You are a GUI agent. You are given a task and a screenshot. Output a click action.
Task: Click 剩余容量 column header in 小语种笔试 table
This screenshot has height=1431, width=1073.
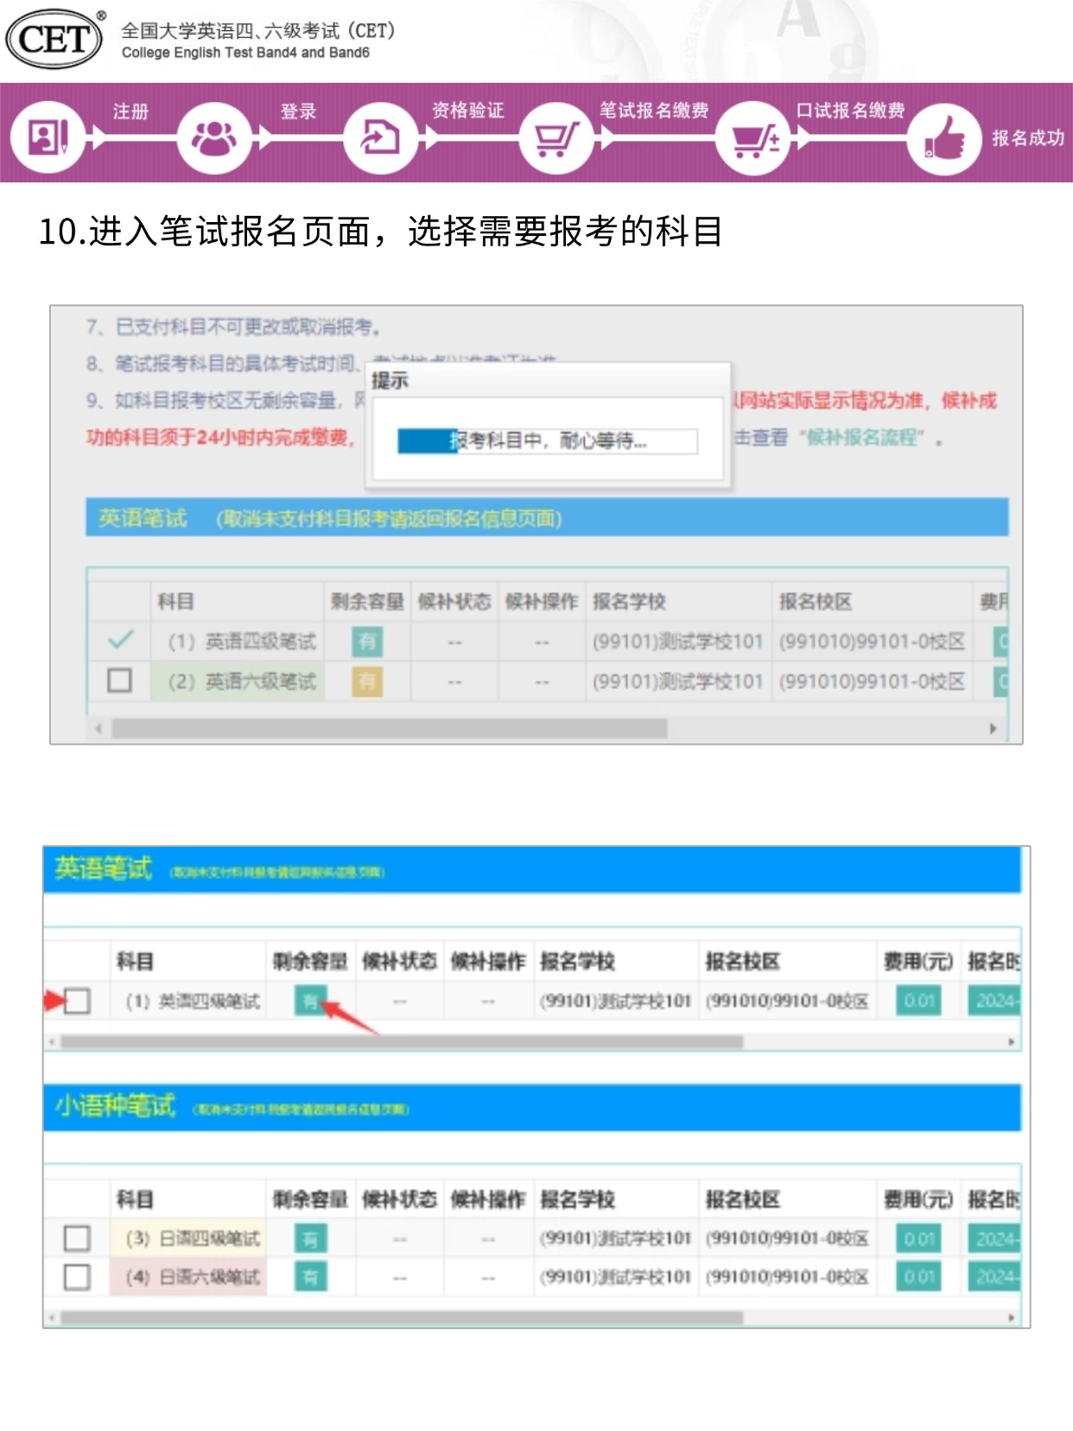[310, 1199]
